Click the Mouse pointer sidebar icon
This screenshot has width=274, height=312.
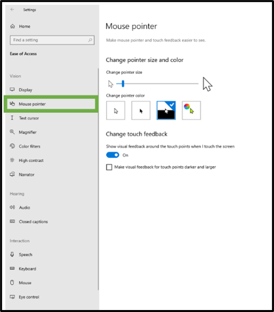(12, 104)
